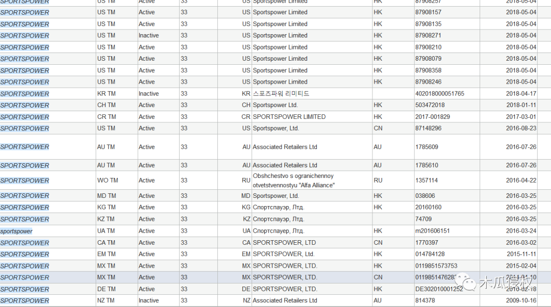Open the SPORTSPOWER link in the WO TM row
This screenshot has width=551, height=307.
pyautogui.click(x=24, y=181)
